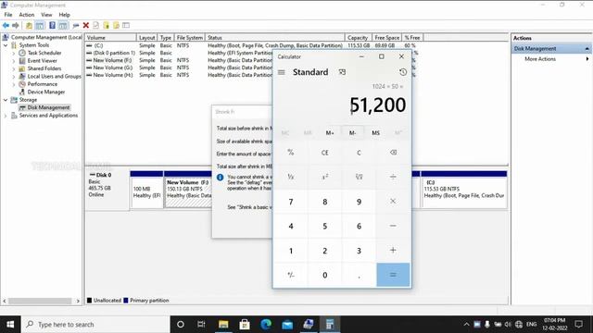Click the square root key
Viewport: 593px width, 333px height.
click(359, 177)
